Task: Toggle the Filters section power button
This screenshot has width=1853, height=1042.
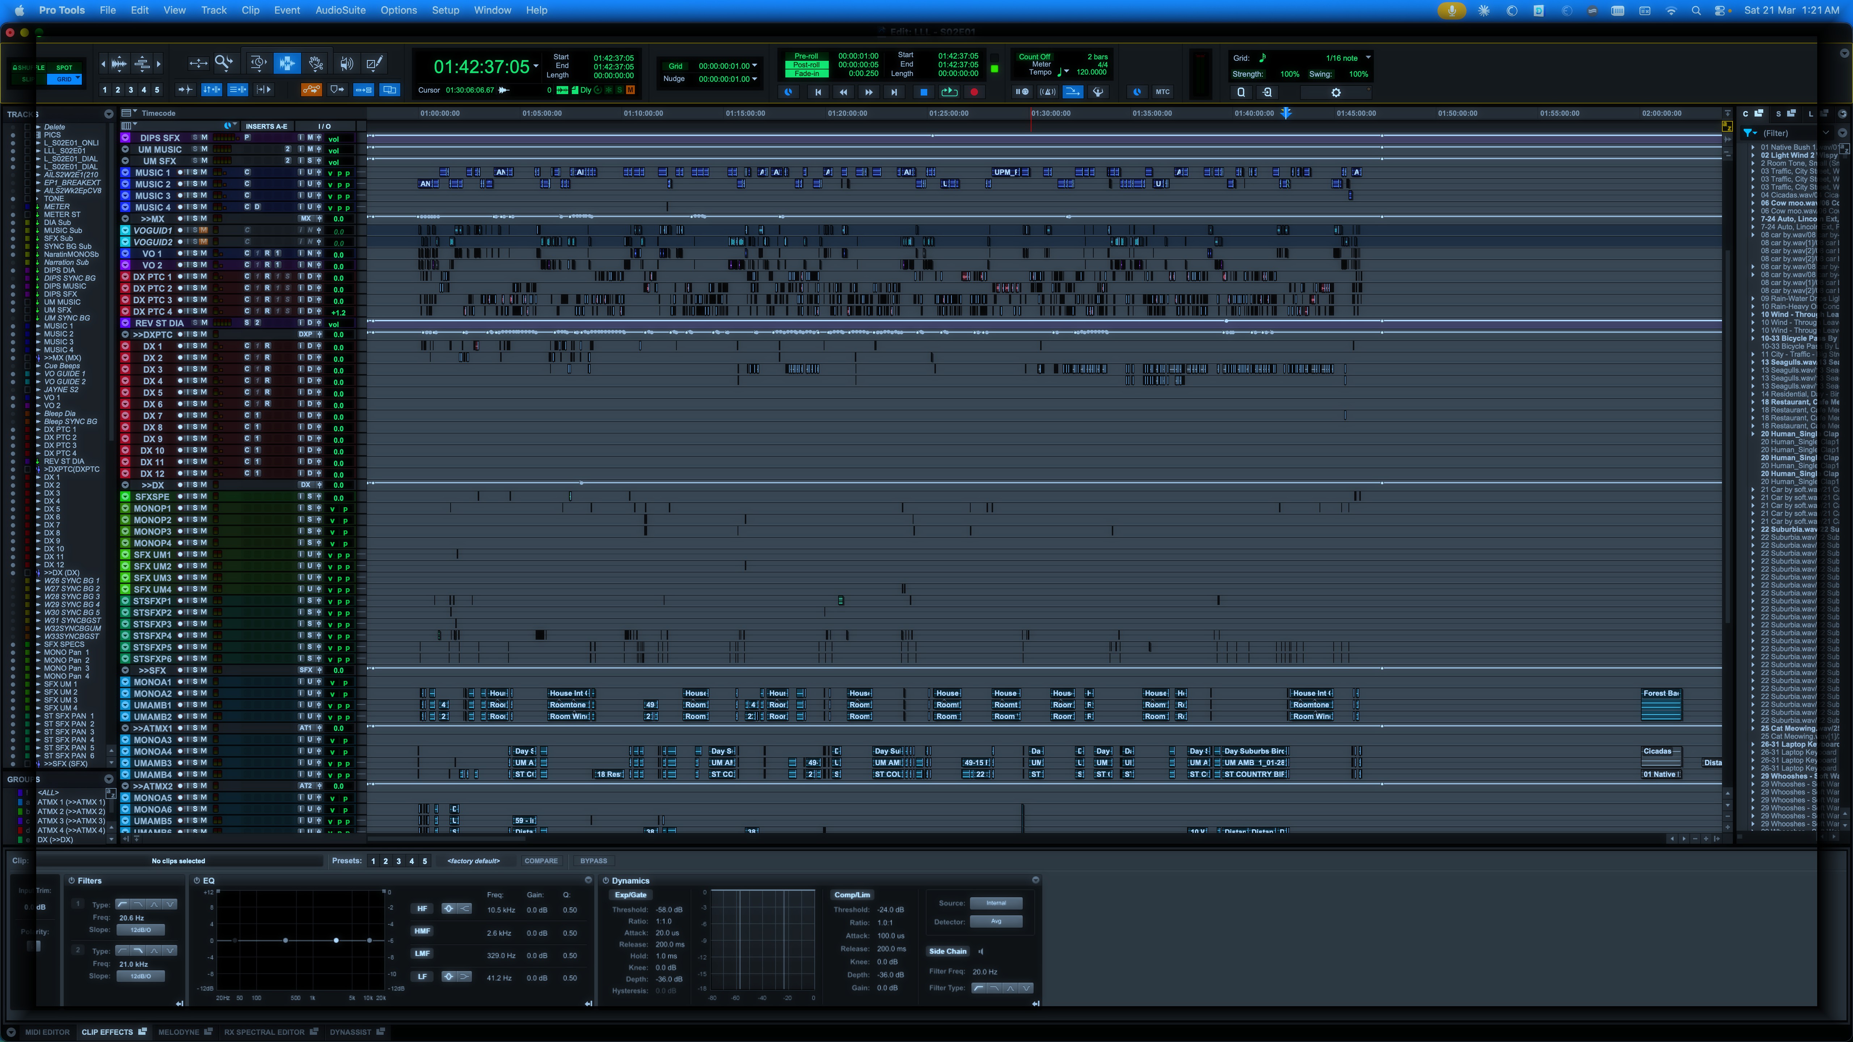Action: coord(72,881)
